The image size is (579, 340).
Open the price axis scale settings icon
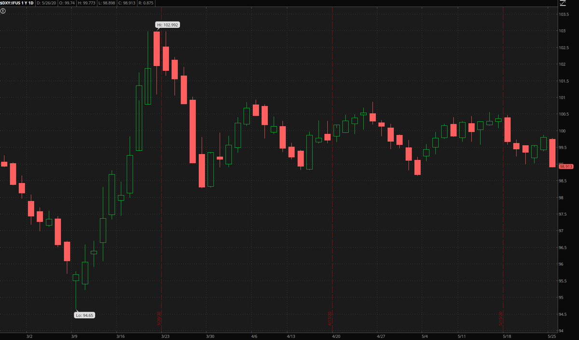coord(562,3)
